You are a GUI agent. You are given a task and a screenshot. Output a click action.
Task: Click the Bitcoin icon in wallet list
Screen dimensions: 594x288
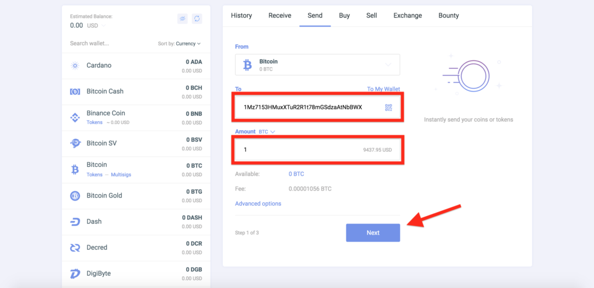[75, 170]
